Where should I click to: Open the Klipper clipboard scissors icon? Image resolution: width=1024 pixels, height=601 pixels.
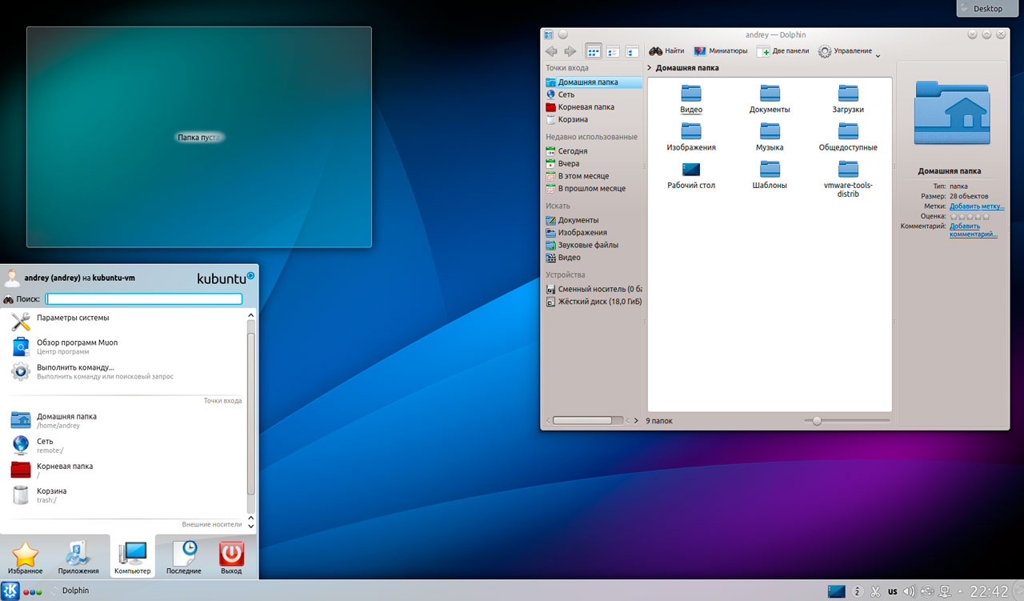tap(874, 592)
